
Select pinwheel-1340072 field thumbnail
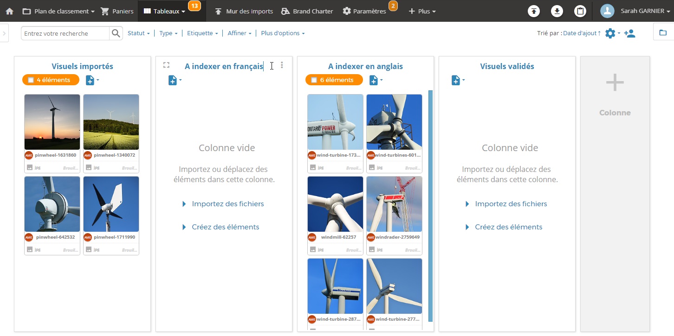coord(111,122)
